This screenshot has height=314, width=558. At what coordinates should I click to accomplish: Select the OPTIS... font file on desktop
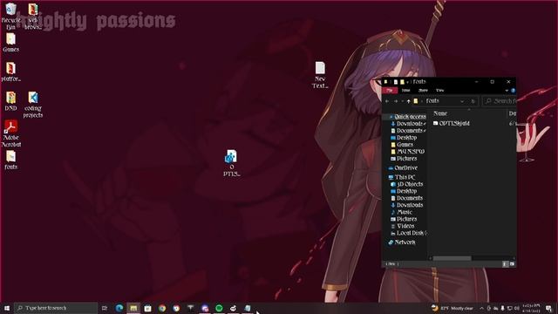click(x=231, y=163)
